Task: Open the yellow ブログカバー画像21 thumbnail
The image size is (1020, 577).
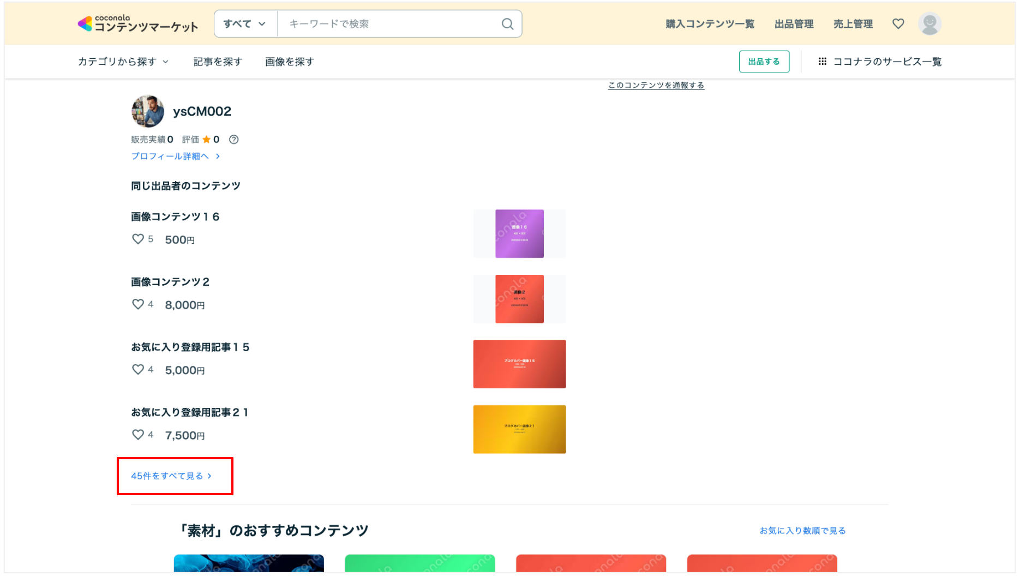Action: (x=519, y=429)
